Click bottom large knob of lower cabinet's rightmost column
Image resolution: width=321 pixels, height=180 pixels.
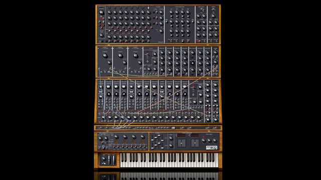pos(215,119)
